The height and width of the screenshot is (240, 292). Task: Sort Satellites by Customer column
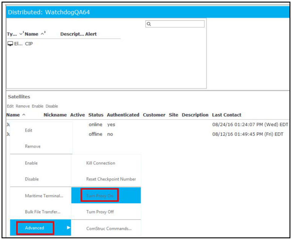[154, 115]
